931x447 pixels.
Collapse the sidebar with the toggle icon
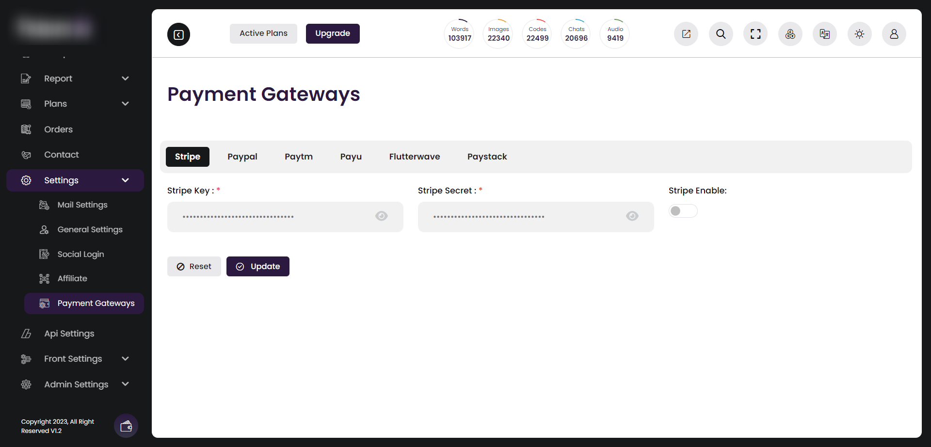coord(178,34)
